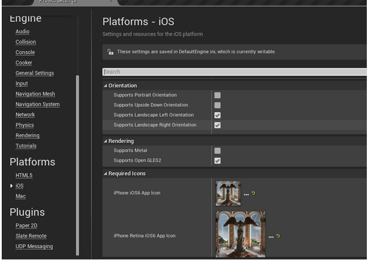
Task: Select the Project Settings tab
Action: click(x=58, y=2)
